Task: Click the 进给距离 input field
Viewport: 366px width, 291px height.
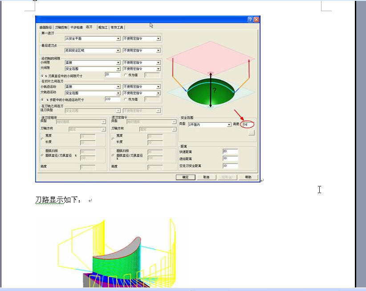Action: pos(230,158)
